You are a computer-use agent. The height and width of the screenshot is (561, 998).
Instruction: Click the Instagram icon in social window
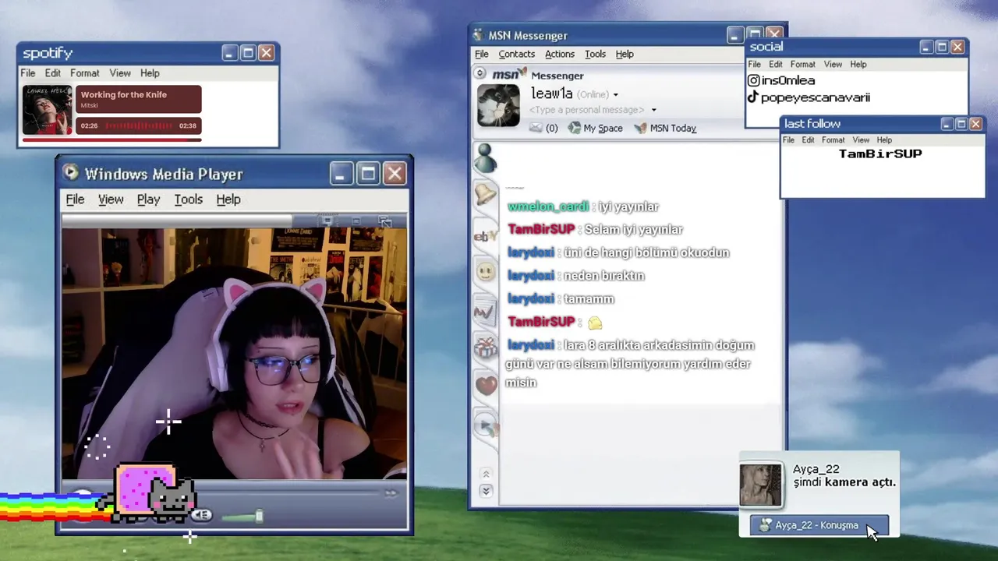[x=753, y=80]
